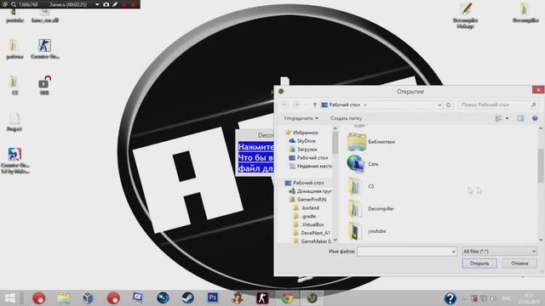Show the preview pane via the toolbar icon
Image resolution: width=545 pixels, height=306 pixels.
(x=520, y=118)
